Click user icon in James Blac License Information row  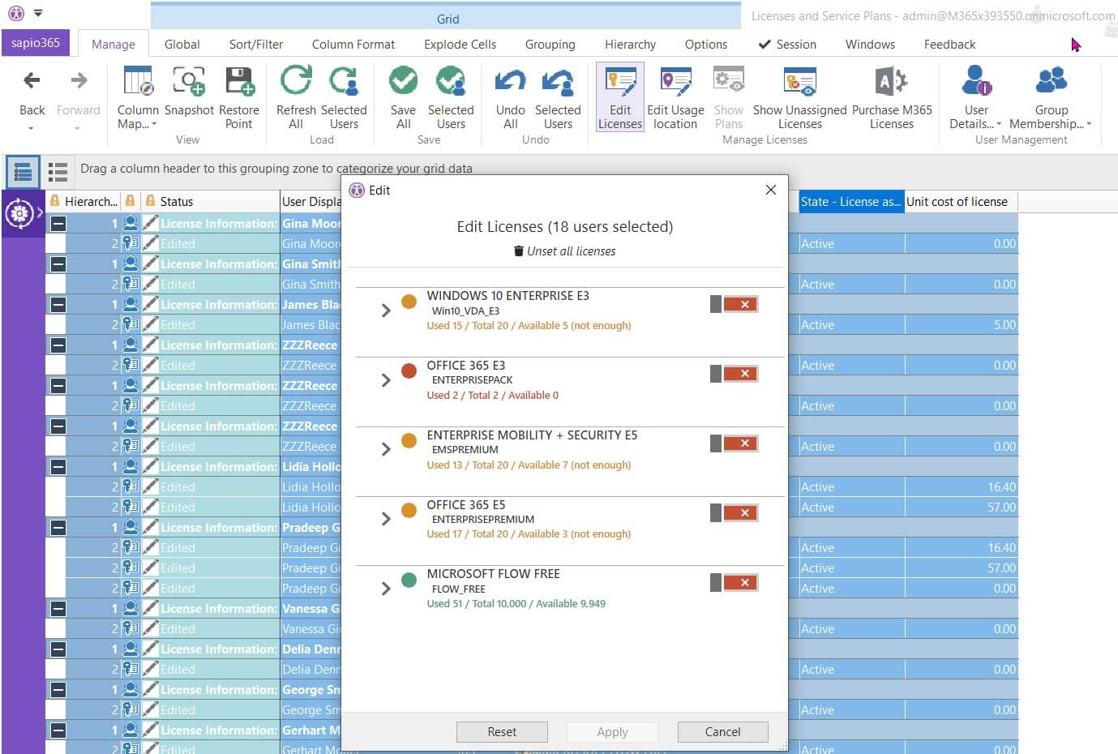tap(131, 304)
